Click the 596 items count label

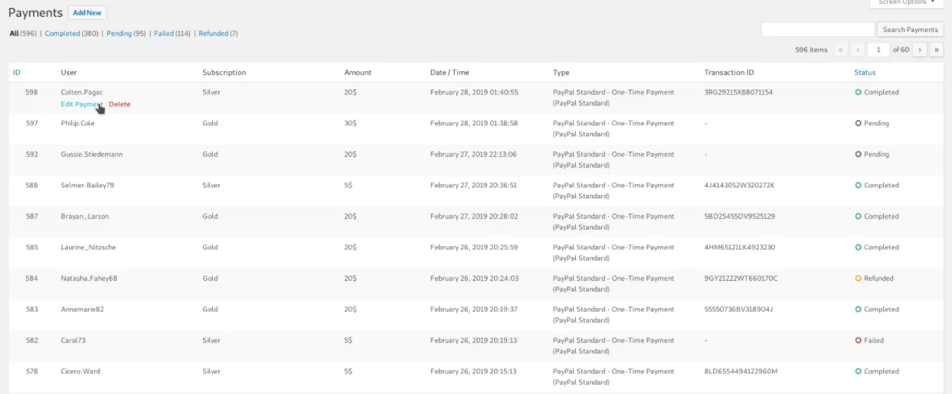click(811, 50)
